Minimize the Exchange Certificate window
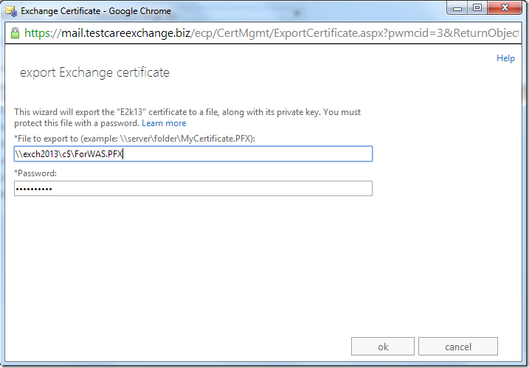The width and height of the screenshot is (529, 368). point(457,8)
